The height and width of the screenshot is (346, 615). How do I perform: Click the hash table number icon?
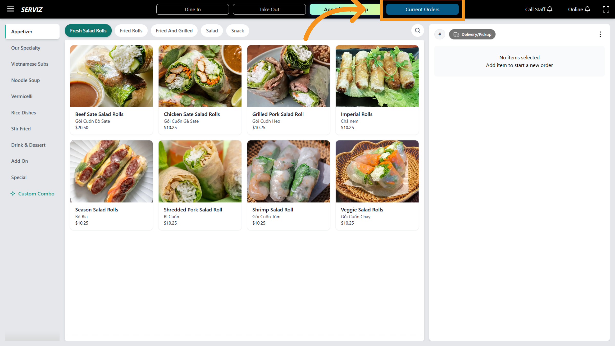point(440,34)
